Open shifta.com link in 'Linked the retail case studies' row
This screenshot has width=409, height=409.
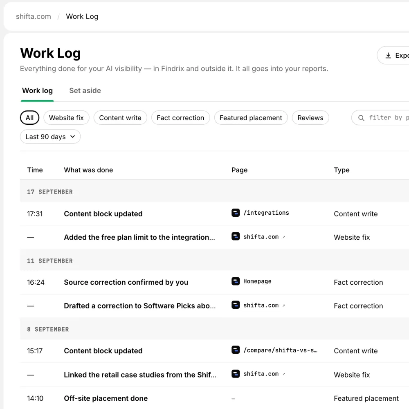(261, 374)
